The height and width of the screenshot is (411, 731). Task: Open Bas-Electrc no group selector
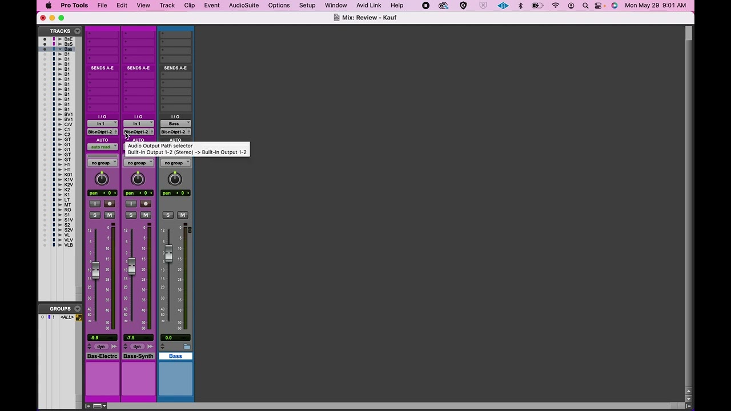pyautogui.click(x=102, y=163)
